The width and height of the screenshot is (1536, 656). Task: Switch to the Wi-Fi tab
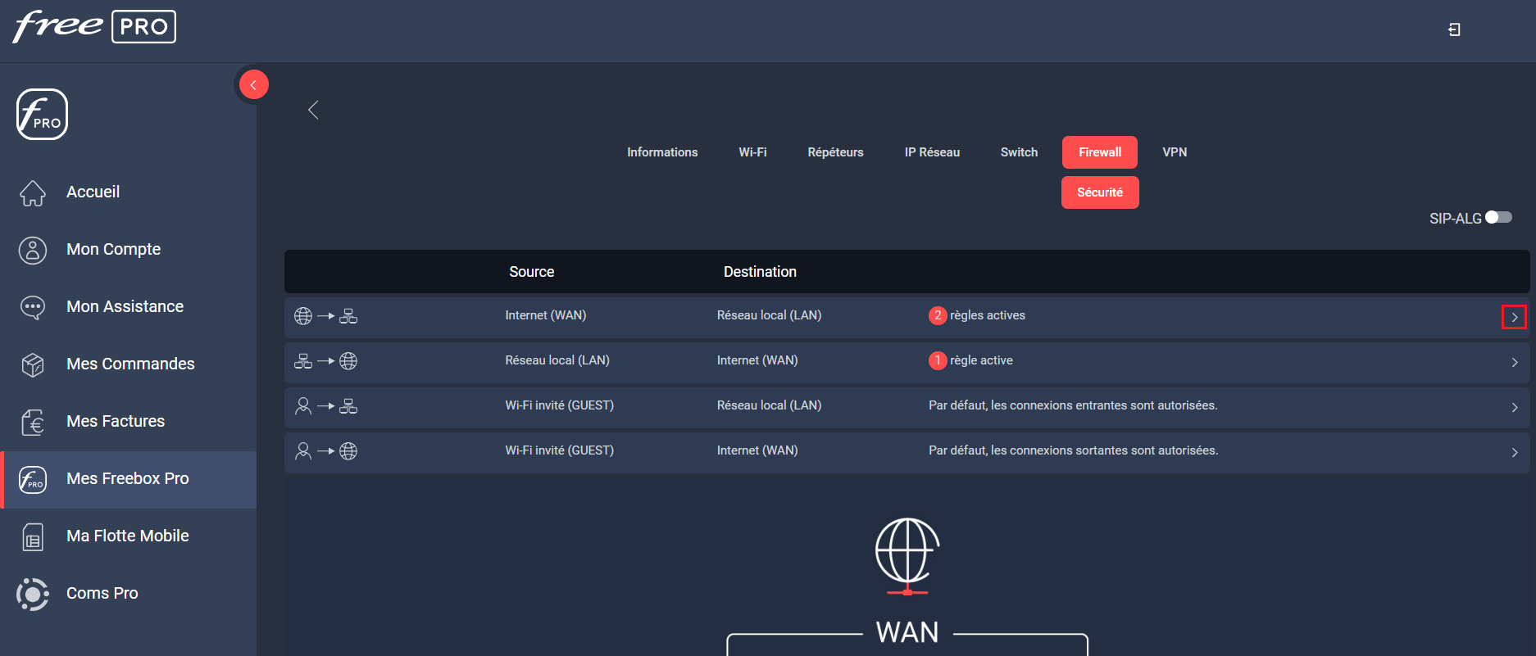click(x=752, y=152)
